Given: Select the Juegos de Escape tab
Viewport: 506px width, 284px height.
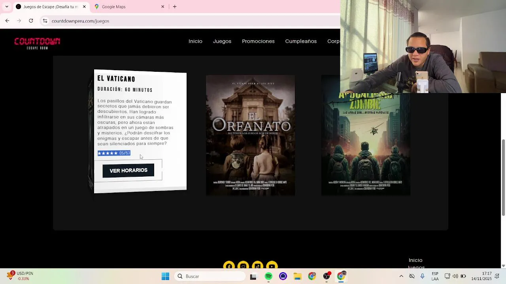Looking at the screenshot, I should pos(51,7).
